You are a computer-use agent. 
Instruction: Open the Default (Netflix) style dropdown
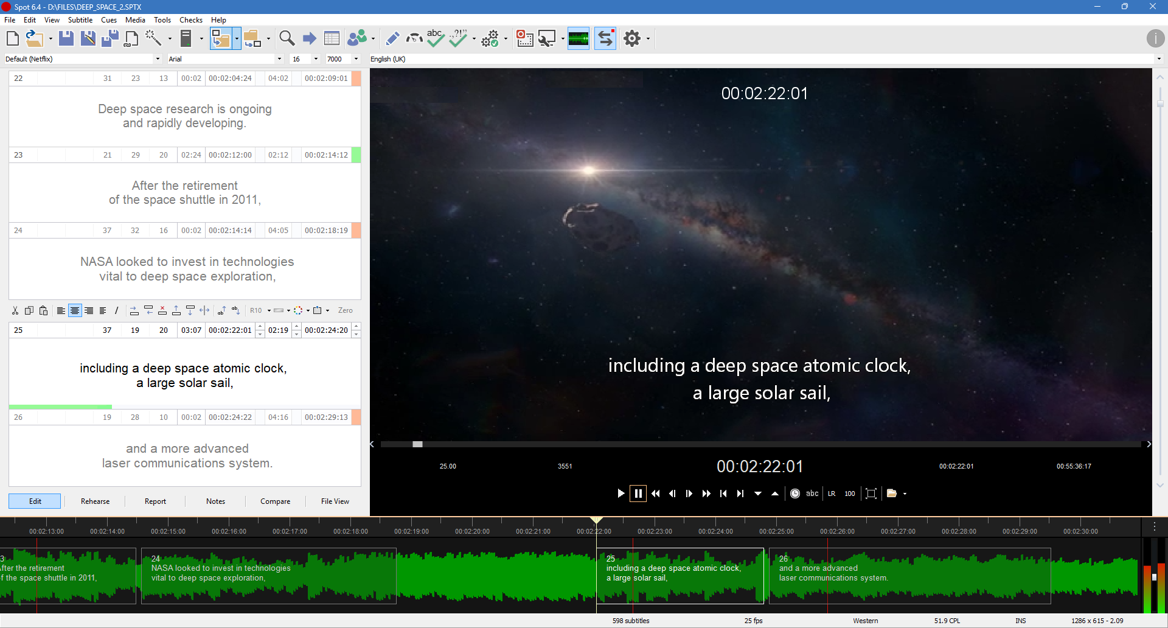[158, 58]
